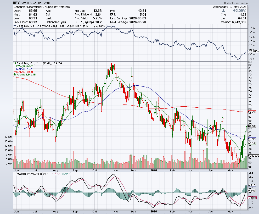The height and width of the screenshot is (214, 259).
Task: Click the Fwd Yield value 5.95%
Action: click(x=97, y=18)
